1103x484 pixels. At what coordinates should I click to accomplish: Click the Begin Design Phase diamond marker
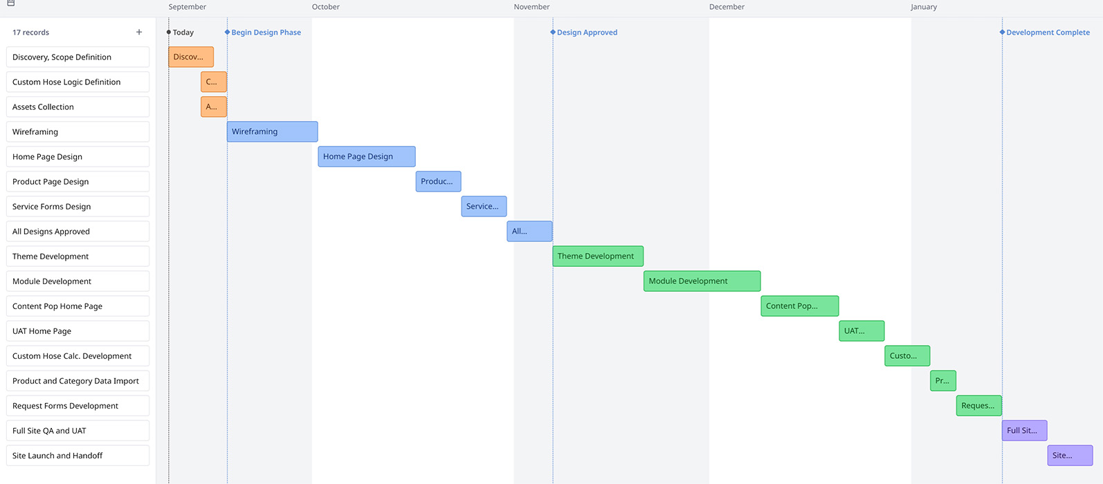tap(228, 32)
